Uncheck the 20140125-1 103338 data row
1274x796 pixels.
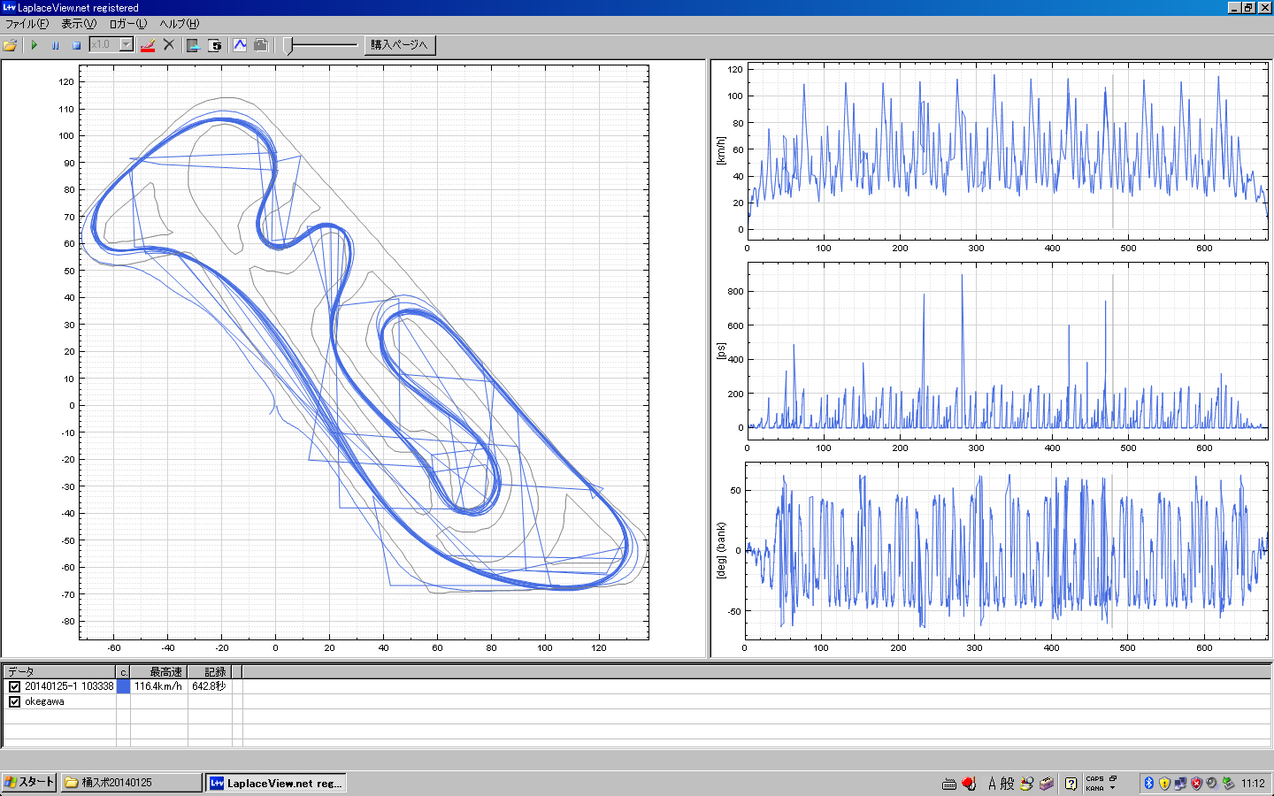coord(14,686)
